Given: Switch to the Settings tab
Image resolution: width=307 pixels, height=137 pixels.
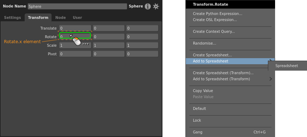Looking at the screenshot, I should 12,17.
